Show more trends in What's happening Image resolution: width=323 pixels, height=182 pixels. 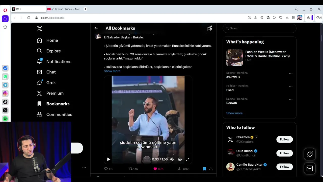click(x=234, y=113)
